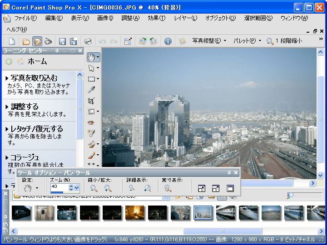Select the rectangular Selection tool
This screenshot has height=245, width=327.
tap(91, 79)
